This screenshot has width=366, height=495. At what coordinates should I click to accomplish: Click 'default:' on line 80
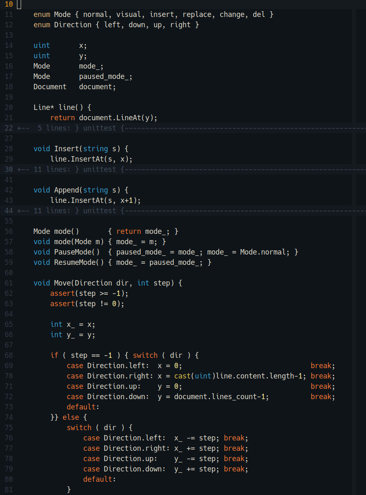coord(100,480)
